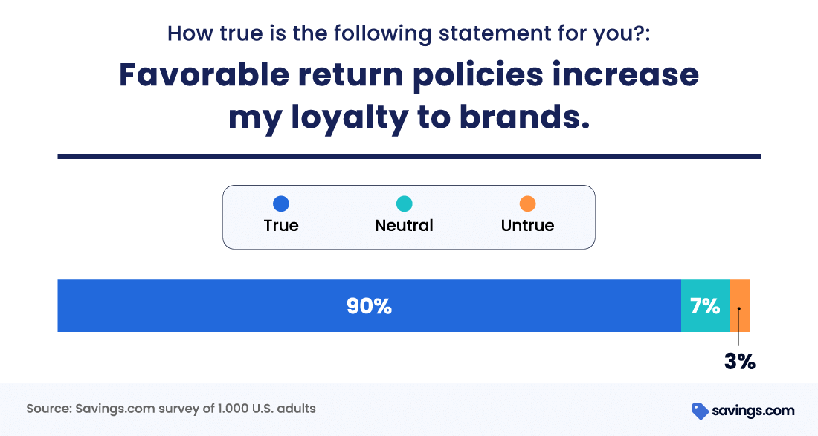The width and height of the screenshot is (818, 436).
Task: Click the savings.com price tag logo icon
Action: 700,411
